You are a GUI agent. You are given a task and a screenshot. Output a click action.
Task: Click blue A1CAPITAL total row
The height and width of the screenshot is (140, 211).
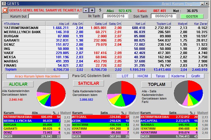coord(169,121)
